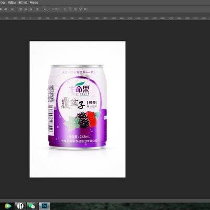Open the three-dots align and distribute options
Viewport: 210px width, 210px height.
pyautogui.click(x=46, y=9)
